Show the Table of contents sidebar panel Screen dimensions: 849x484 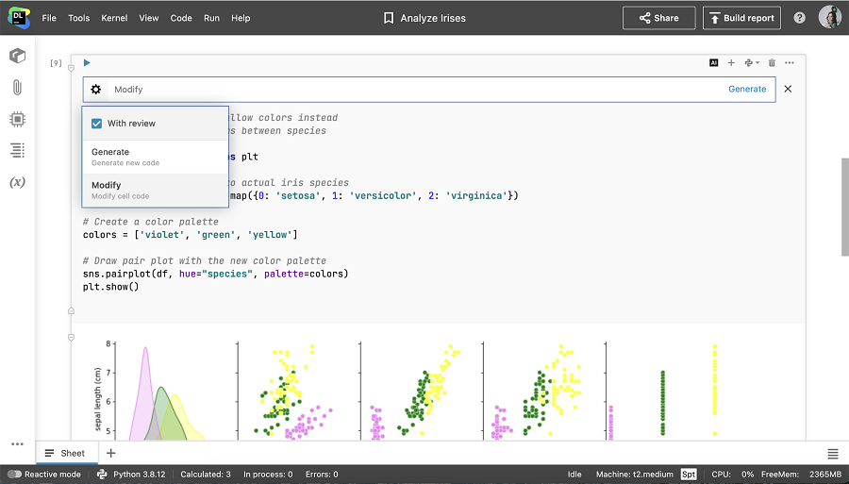(x=17, y=150)
